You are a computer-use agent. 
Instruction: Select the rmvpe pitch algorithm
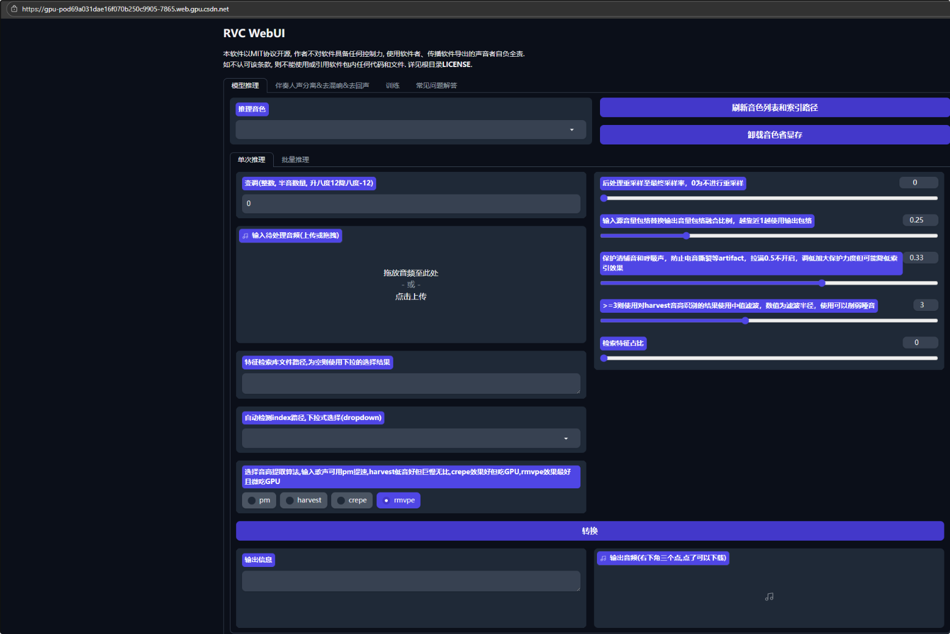(x=387, y=500)
